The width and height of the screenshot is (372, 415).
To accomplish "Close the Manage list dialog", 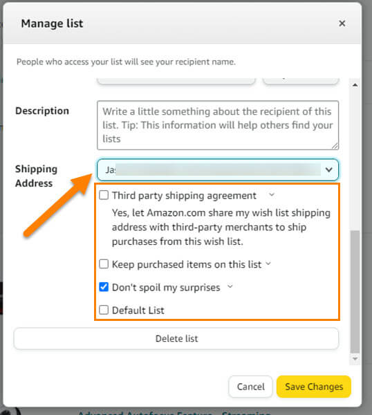I will point(342,24).
